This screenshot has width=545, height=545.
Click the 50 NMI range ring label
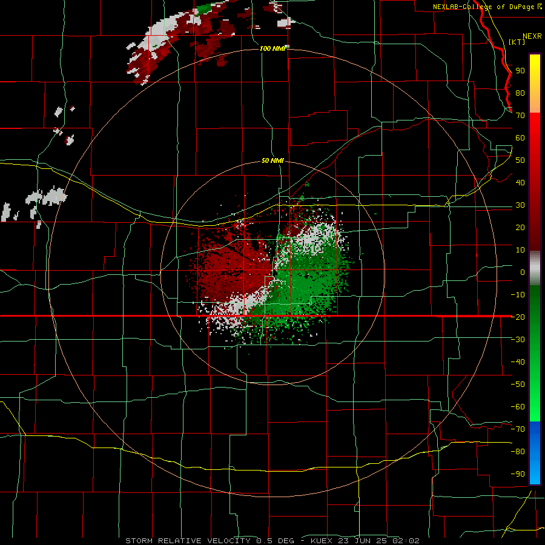pyautogui.click(x=272, y=160)
